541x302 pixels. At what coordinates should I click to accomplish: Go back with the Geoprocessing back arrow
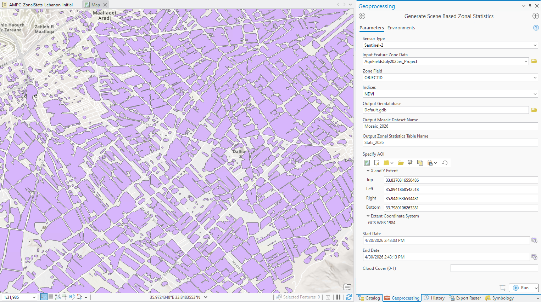pyautogui.click(x=362, y=16)
